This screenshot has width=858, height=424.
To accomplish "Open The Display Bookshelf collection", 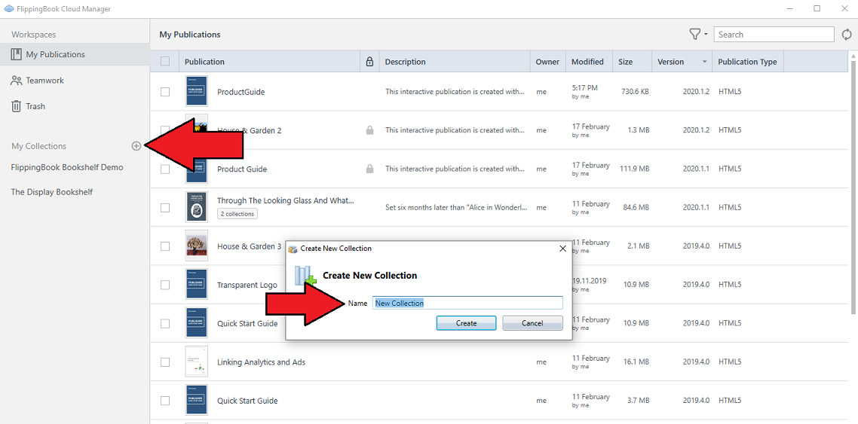I will 51,192.
